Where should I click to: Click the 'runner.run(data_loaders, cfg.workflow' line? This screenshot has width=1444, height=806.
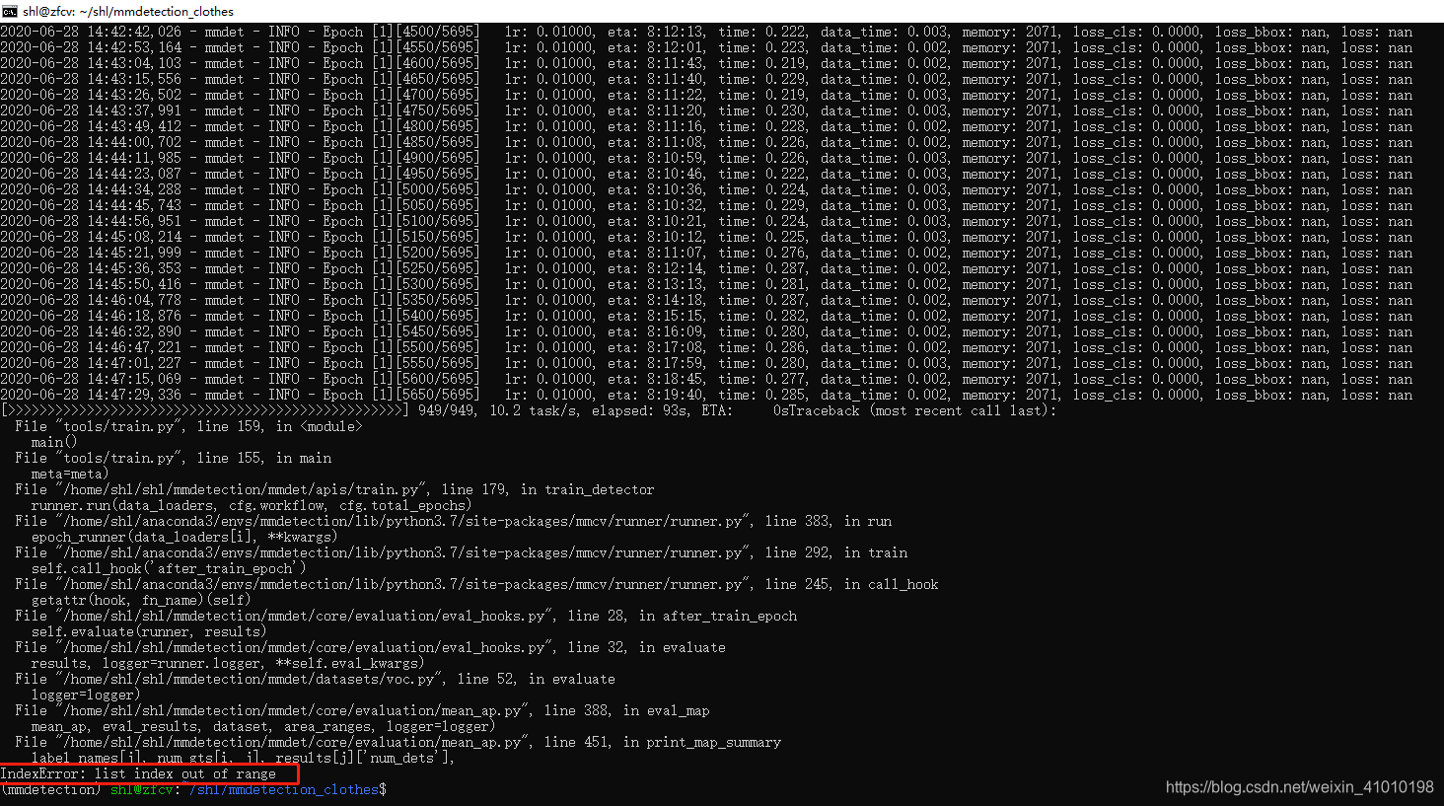[x=252, y=505]
